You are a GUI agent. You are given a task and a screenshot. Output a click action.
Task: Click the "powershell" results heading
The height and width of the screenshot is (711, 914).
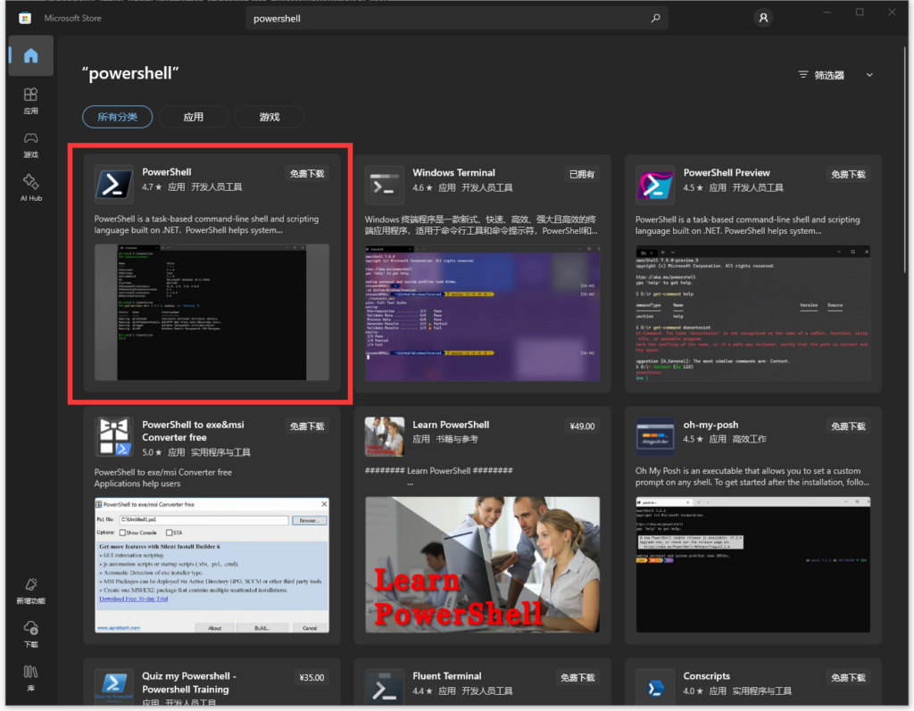[130, 73]
